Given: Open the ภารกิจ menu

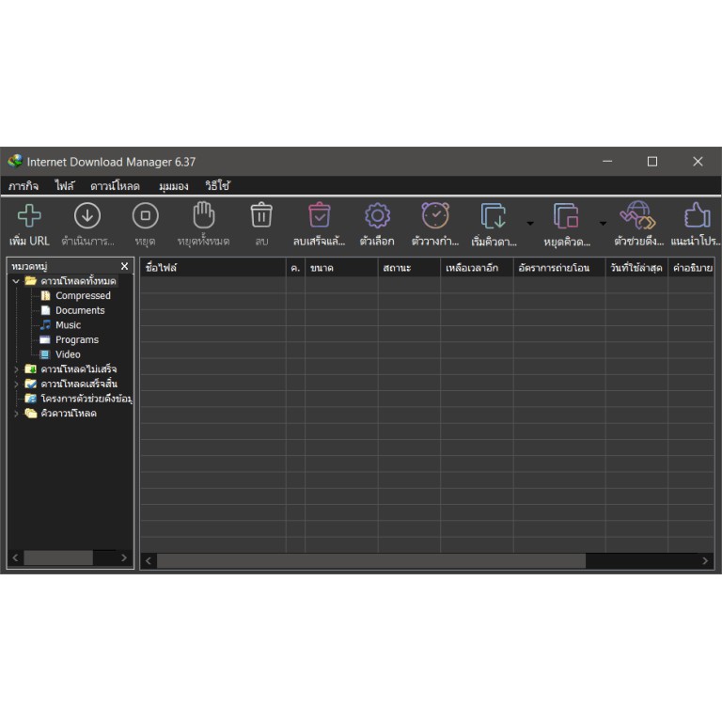Looking at the screenshot, I should [24, 186].
